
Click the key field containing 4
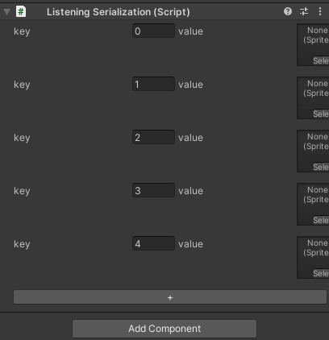(153, 243)
